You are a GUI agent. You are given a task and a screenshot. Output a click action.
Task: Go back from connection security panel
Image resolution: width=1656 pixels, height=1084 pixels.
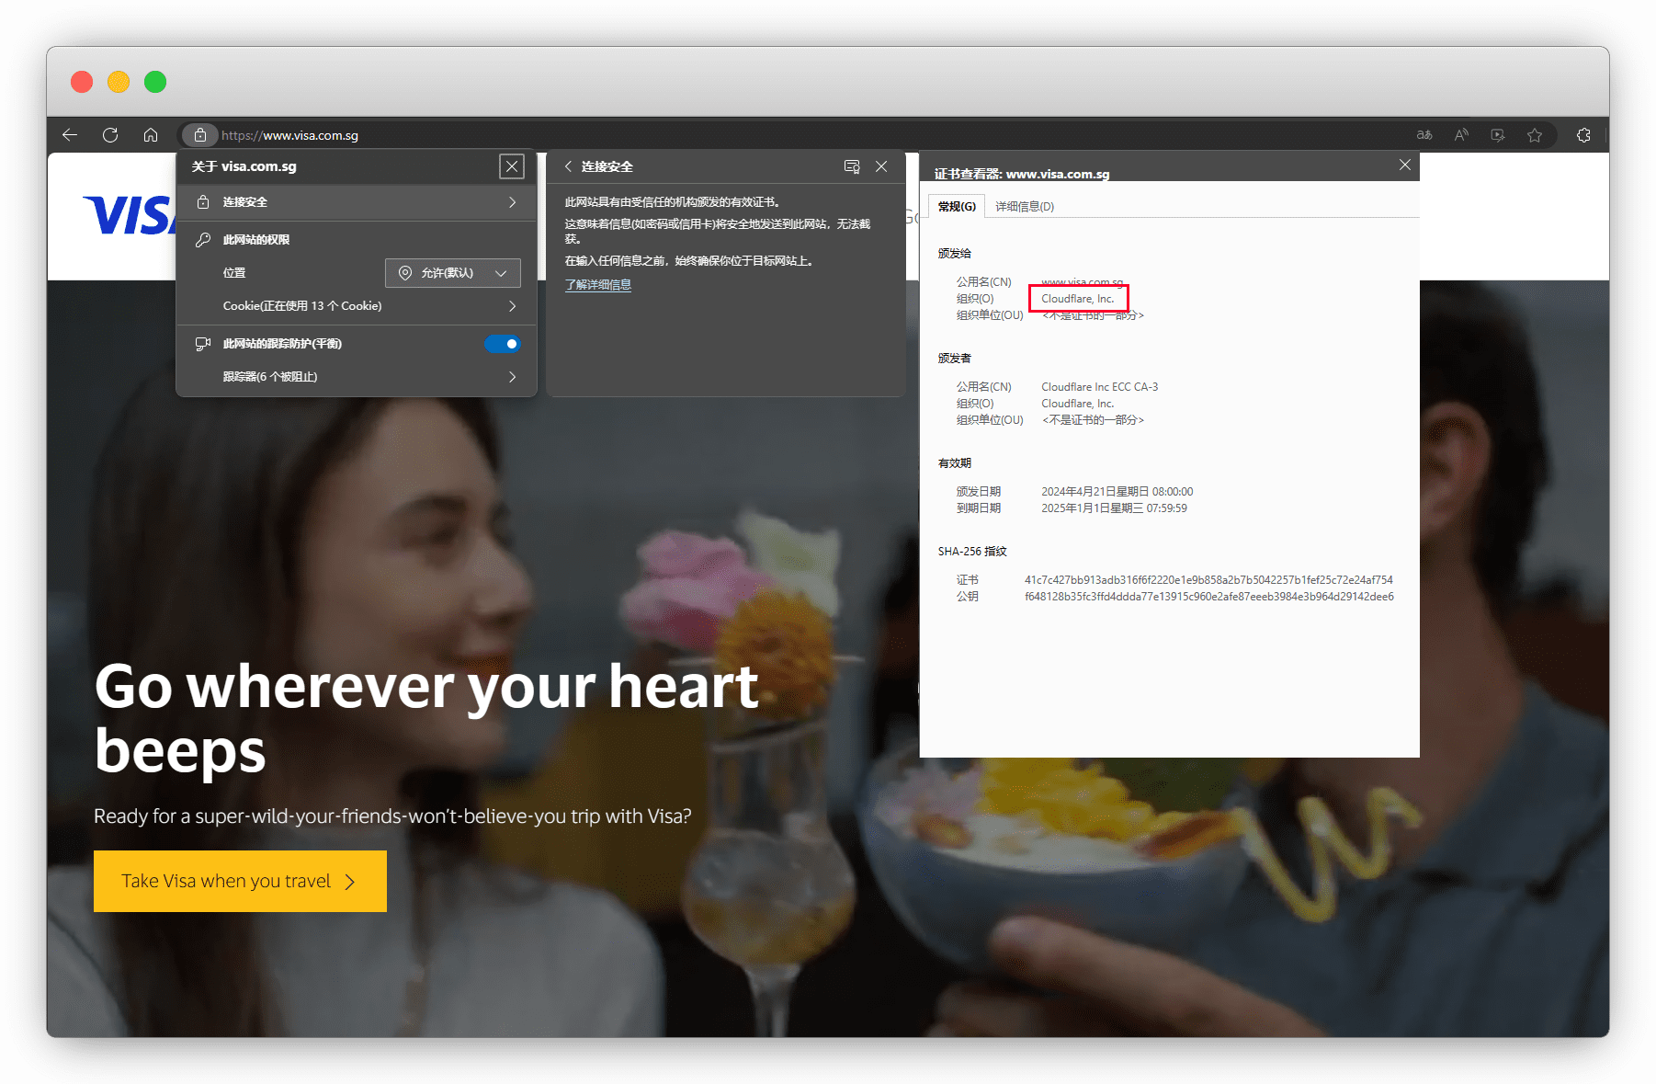568,166
